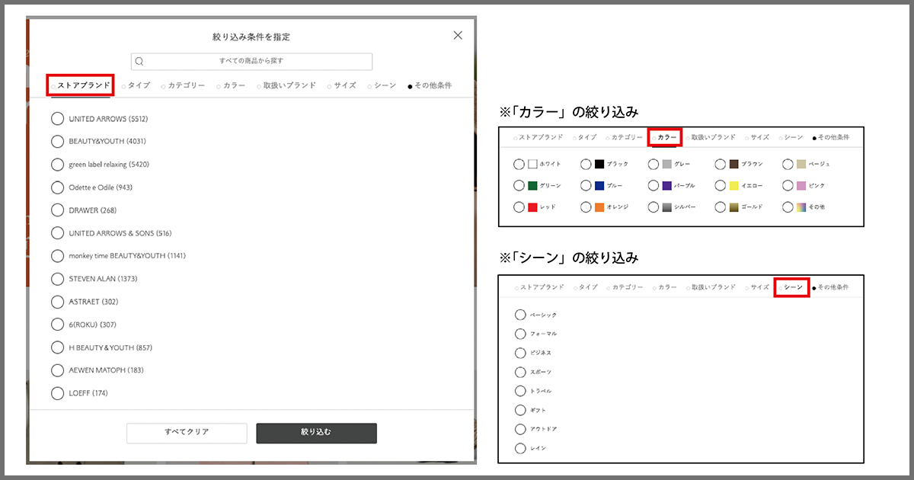Select LOEFF (174) radio button

57,393
